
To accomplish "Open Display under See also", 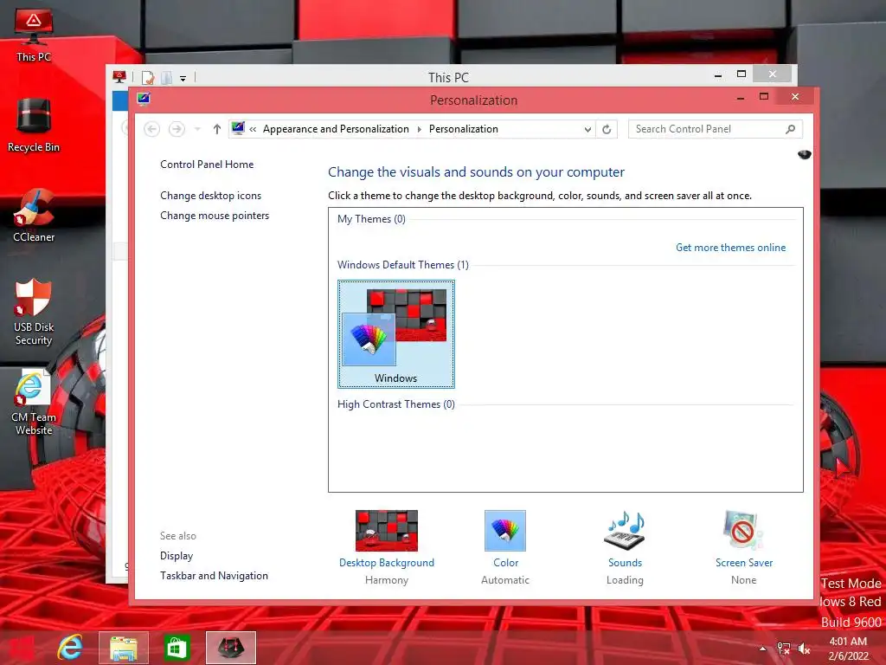I will point(177,556).
